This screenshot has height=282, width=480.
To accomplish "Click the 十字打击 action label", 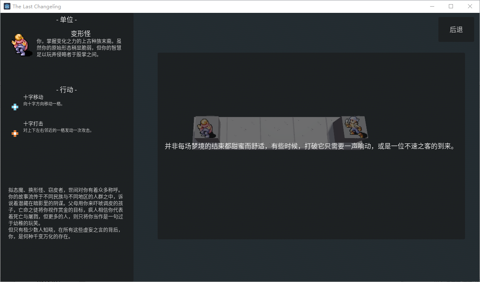I will click(33, 124).
